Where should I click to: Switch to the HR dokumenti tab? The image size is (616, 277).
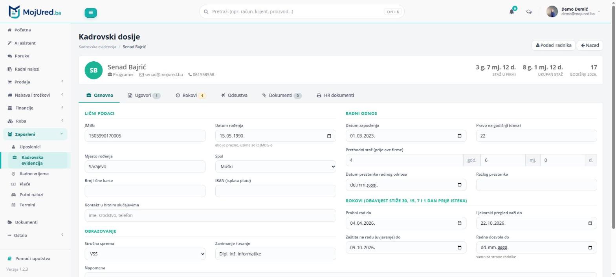[335, 95]
